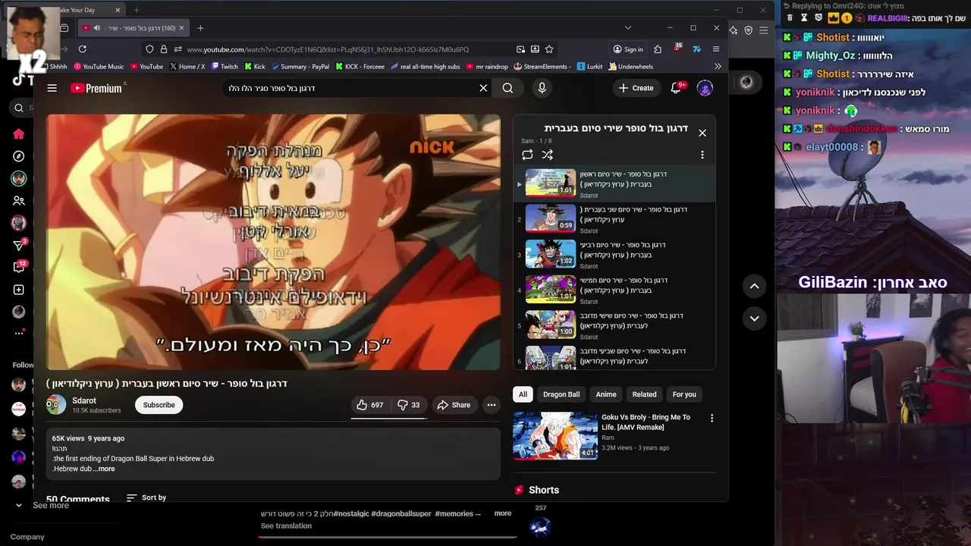
Task: Open options for Goku Vs Broly video
Action: [712, 418]
